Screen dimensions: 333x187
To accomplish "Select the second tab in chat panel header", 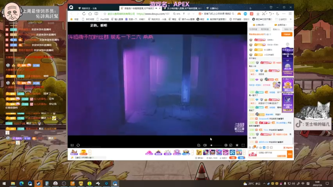I will (x=265, y=29).
